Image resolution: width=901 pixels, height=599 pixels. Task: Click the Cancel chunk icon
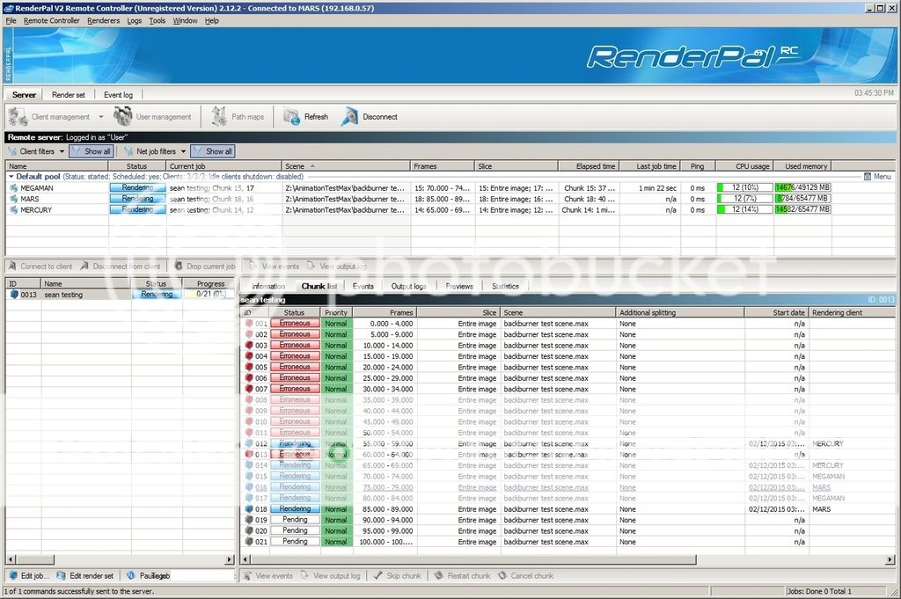502,575
